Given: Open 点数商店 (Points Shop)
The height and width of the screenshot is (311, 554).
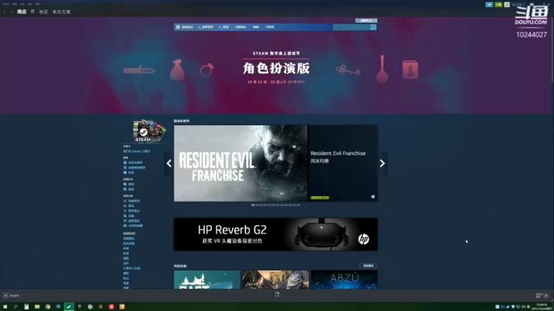Looking at the screenshot, I should [240, 27].
